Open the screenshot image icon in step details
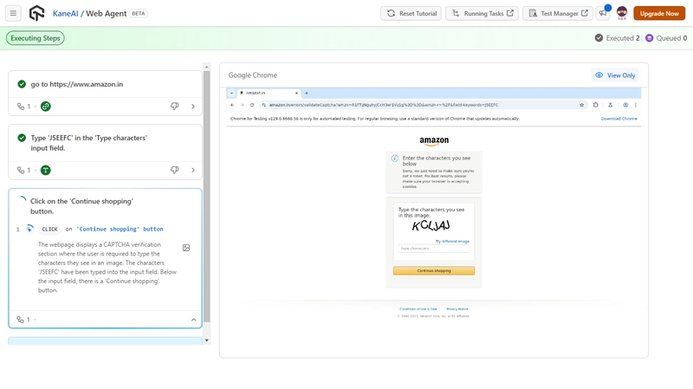Screen dimensions: 693x389 coord(186,248)
